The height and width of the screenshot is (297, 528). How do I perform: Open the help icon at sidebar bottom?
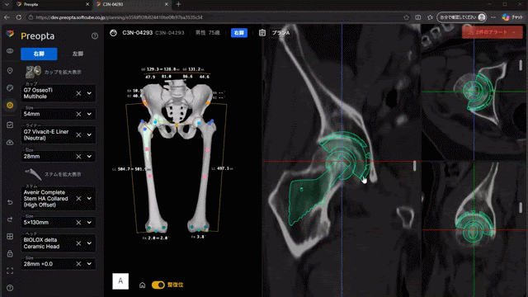10,288
